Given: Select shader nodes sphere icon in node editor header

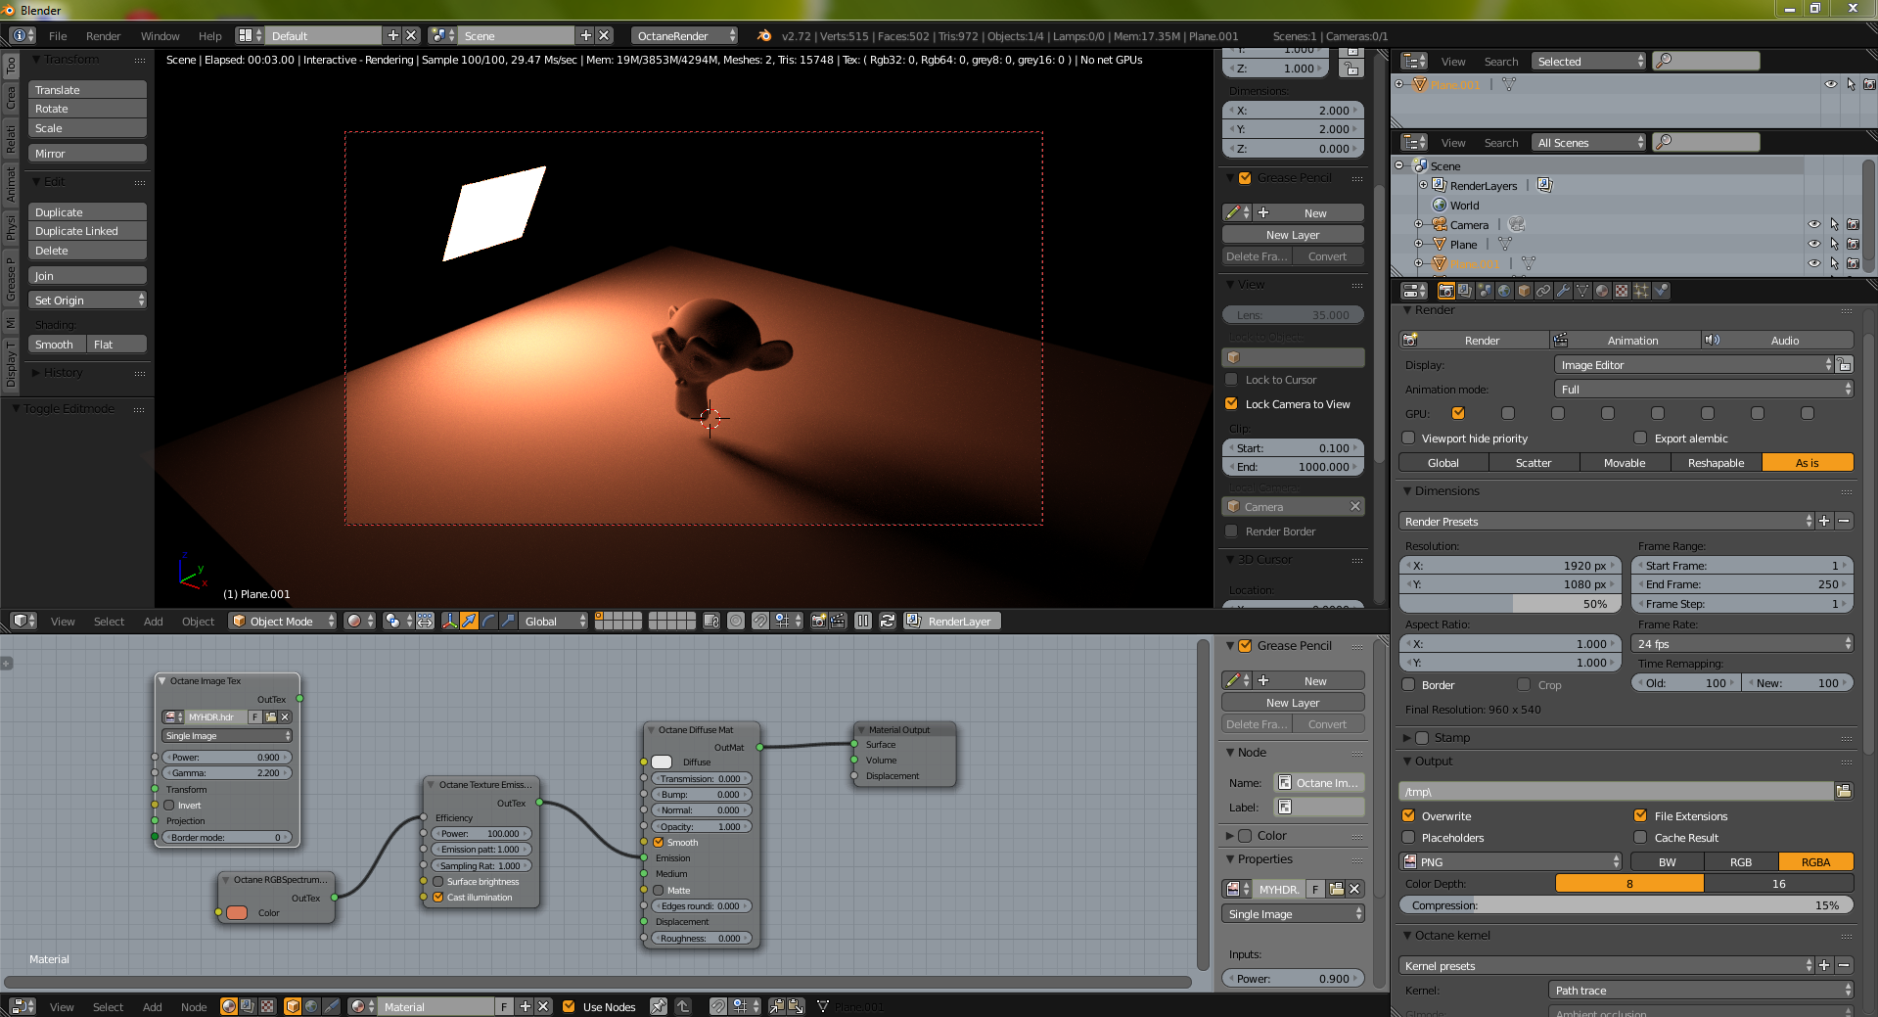Looking at the screenshot, I should pyautogui.click(x=229, y=1006).
